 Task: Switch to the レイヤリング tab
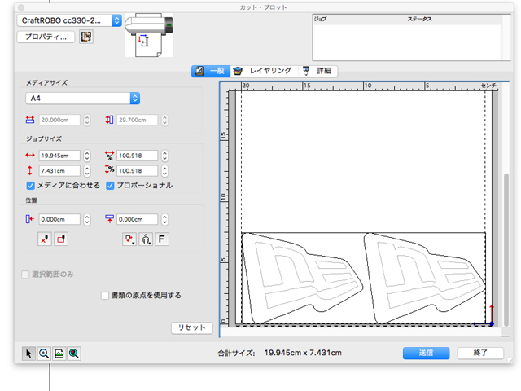click(x=264, y=71)
